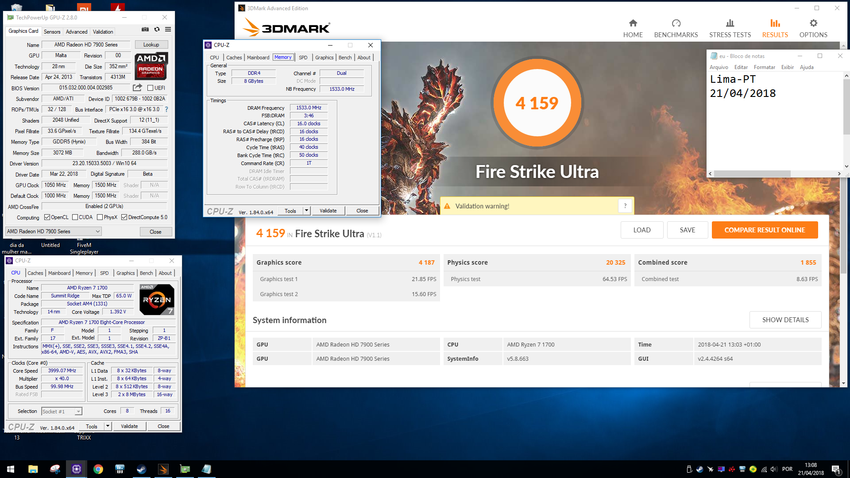The image size is (850, 478).
Task: Open File Explorer from taskbar
Action: click(33, 469)
